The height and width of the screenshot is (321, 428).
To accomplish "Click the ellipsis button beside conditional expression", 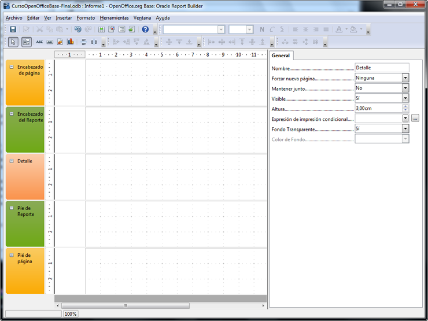I will (x=415, y=118).
